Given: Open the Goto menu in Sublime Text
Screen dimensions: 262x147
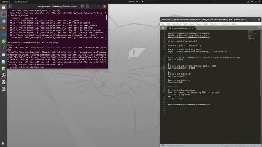Looking at the screenshot, I should point(198,24).
